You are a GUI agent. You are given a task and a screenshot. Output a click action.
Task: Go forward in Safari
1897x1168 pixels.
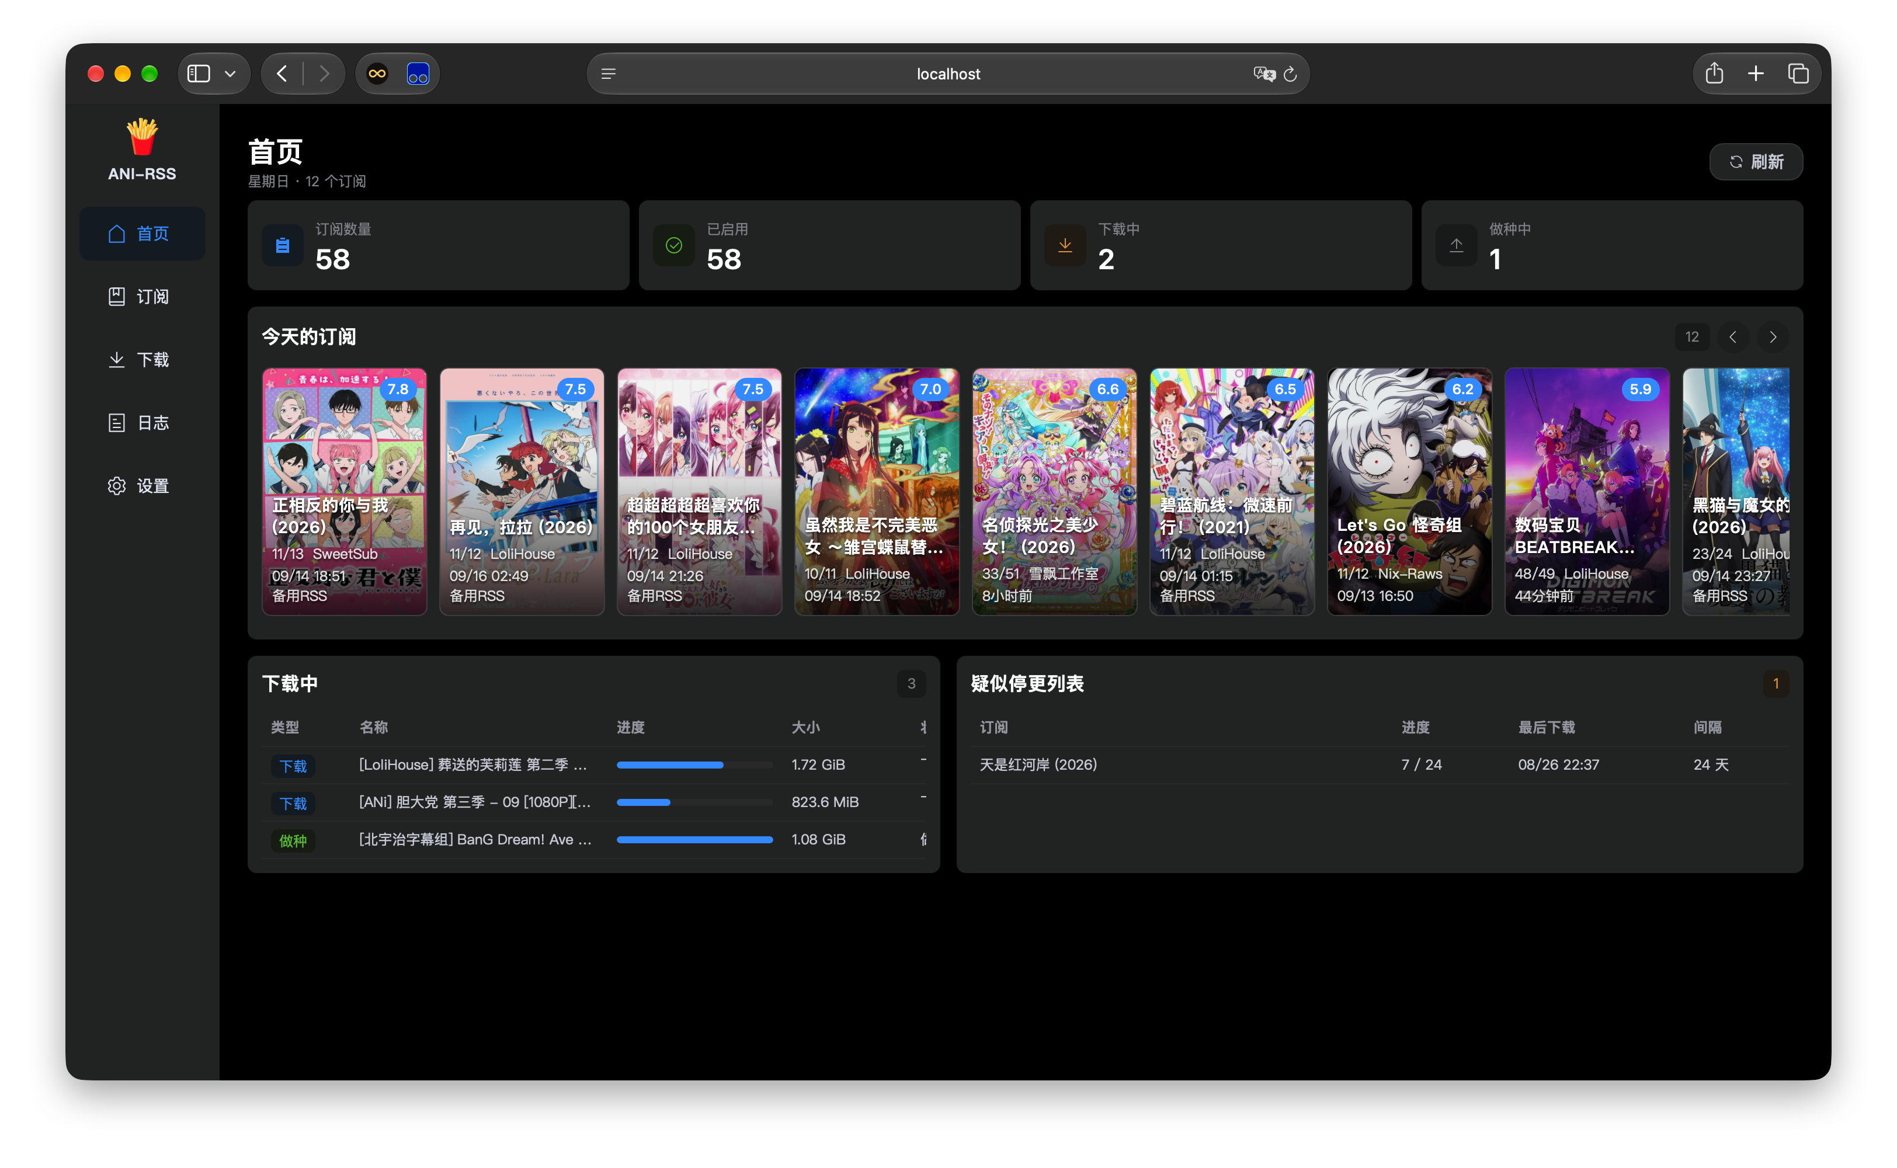point(324,74)
